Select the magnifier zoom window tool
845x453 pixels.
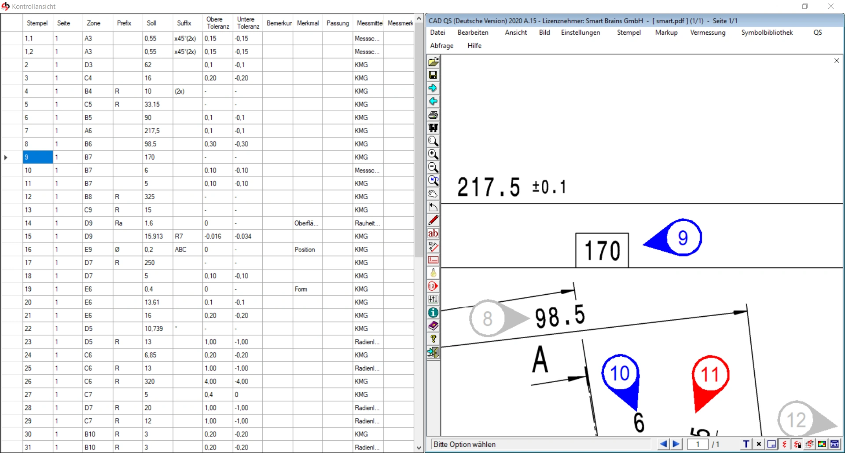[433, 141]
